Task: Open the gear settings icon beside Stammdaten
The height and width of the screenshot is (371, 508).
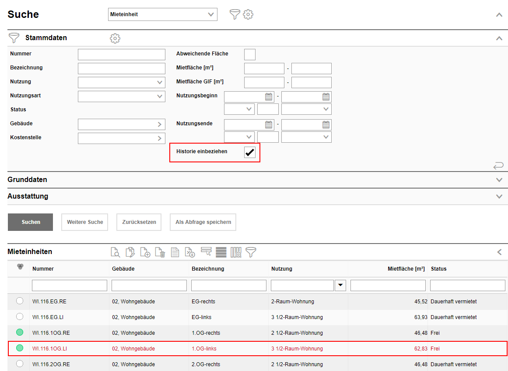Action: pos(115,38)
